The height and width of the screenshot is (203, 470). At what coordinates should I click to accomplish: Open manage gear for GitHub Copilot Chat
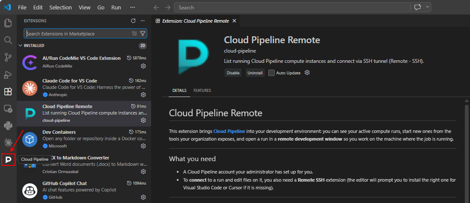click(x=143, y=197)
